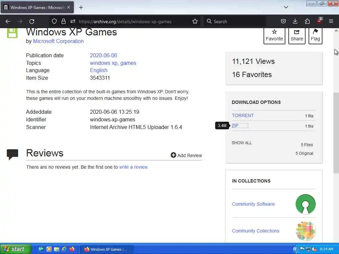Open a new browser tab
339x254 pixels.
click(x=81, y=8)
